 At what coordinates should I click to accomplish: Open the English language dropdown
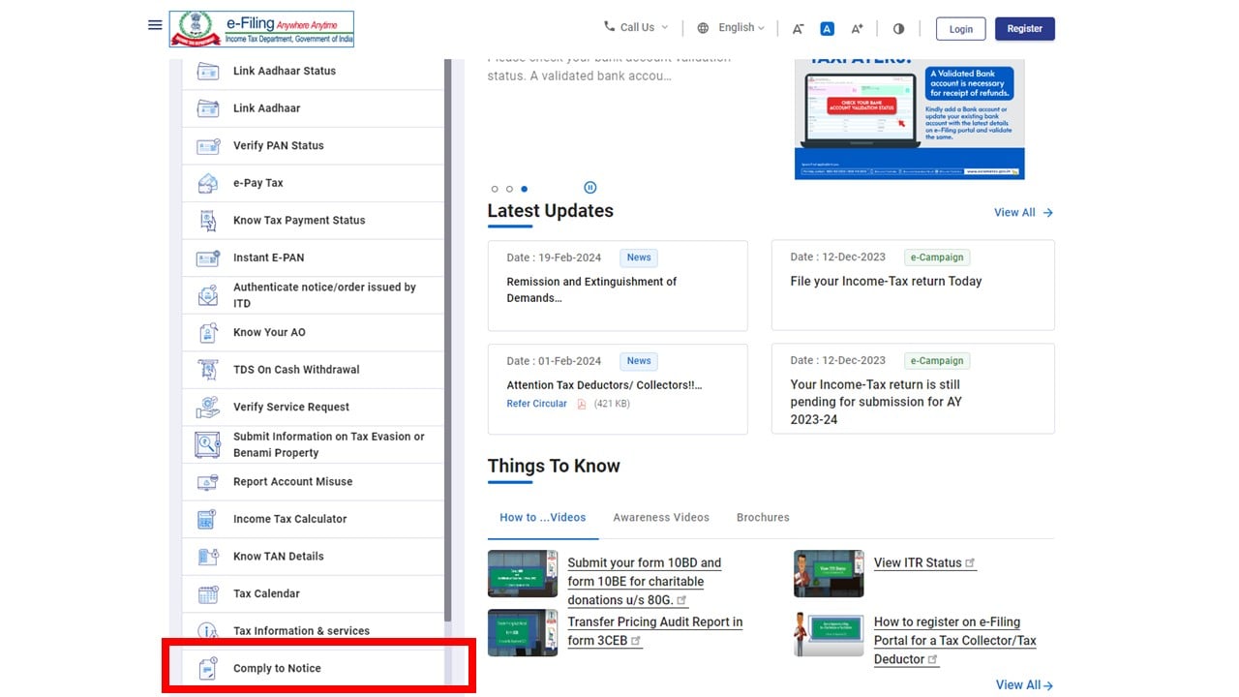pyautogui.click(x=732, y=28)
